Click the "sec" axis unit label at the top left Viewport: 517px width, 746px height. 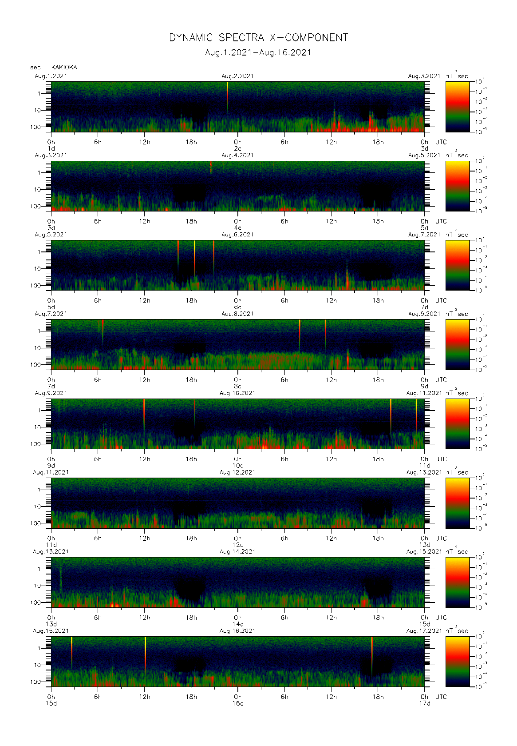pyautogui.click(x=36, y=68)
